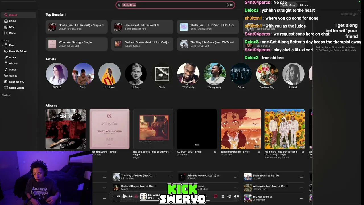Open the What You Saying pink album cover

pos(109,129)
